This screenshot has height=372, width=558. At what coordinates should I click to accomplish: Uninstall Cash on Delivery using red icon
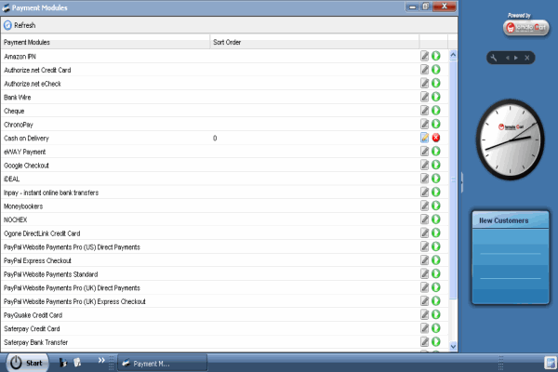436,138
